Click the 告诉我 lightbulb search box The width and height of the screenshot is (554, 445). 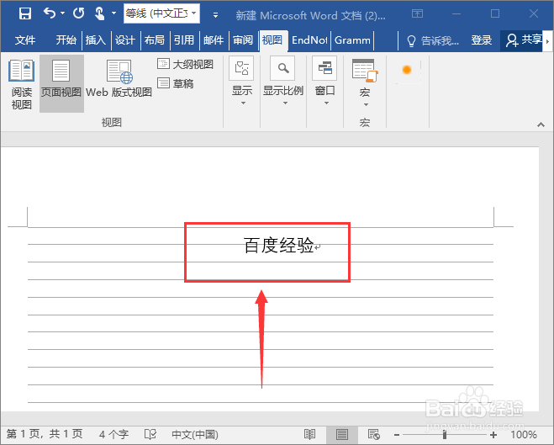(x=433, y=40)
